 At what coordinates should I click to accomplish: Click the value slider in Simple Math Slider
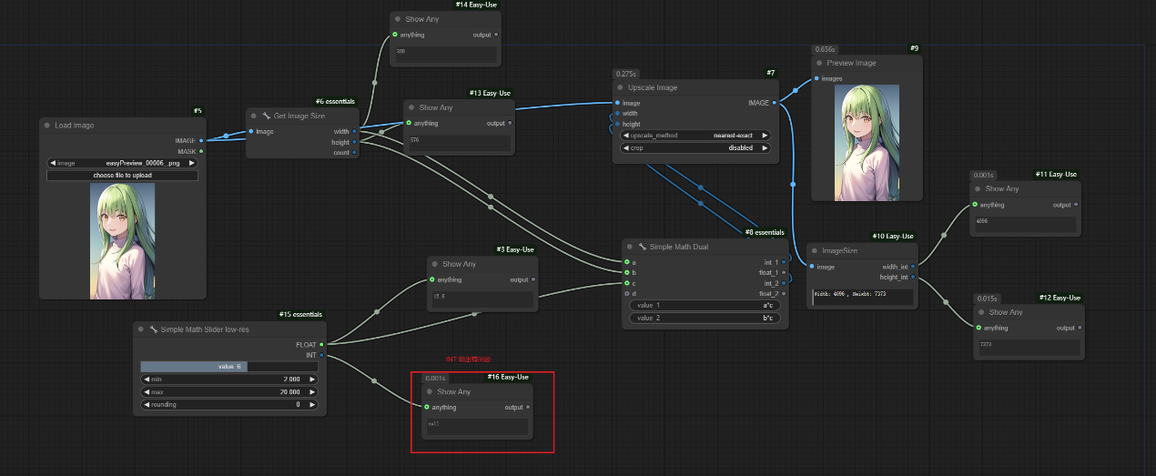229,366
